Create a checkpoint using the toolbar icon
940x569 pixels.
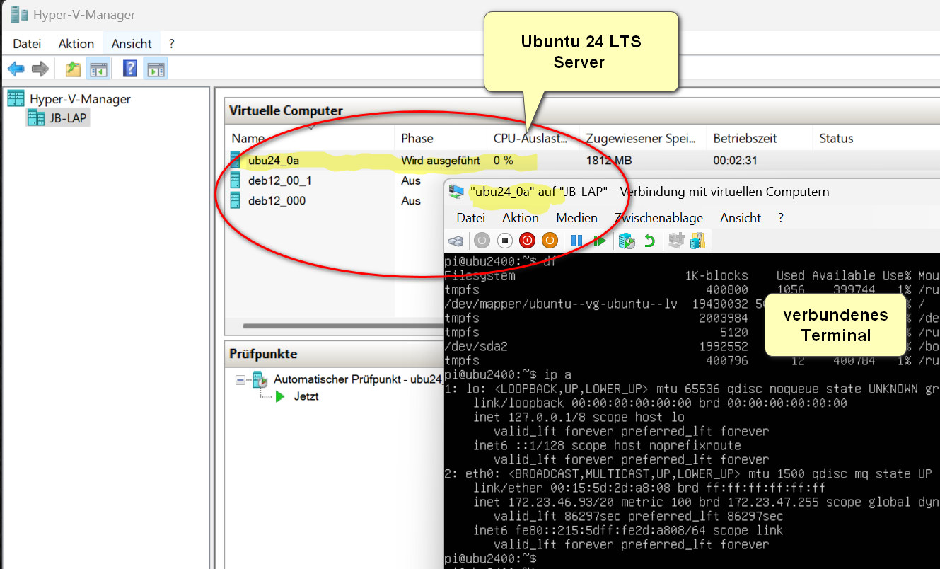[626, 241]
